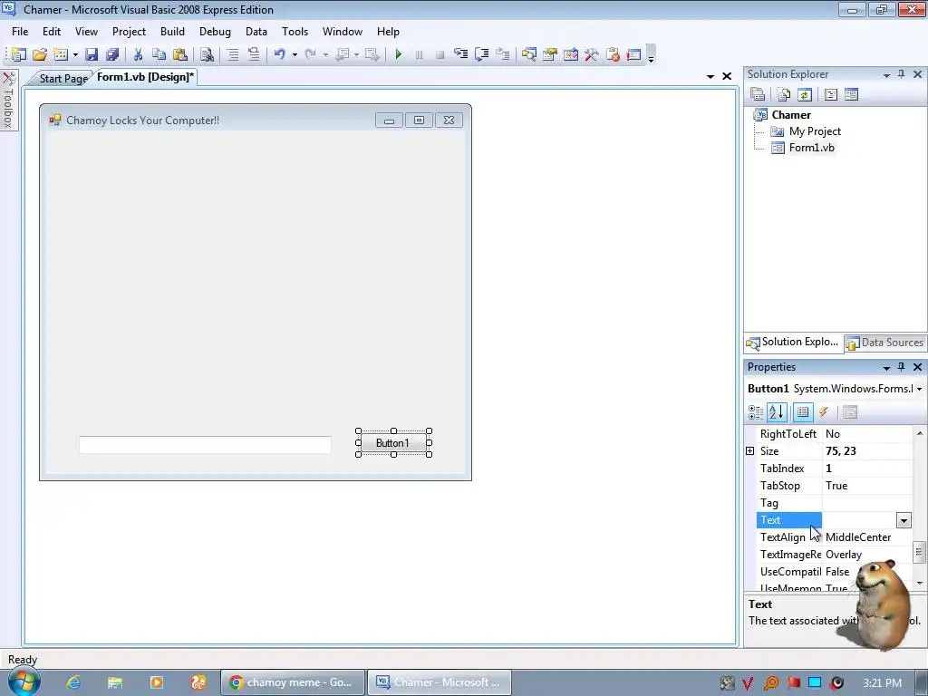Open the Debug menu
Image resolution: width=928 pixels, height=696 pixels.
[215, 32]
